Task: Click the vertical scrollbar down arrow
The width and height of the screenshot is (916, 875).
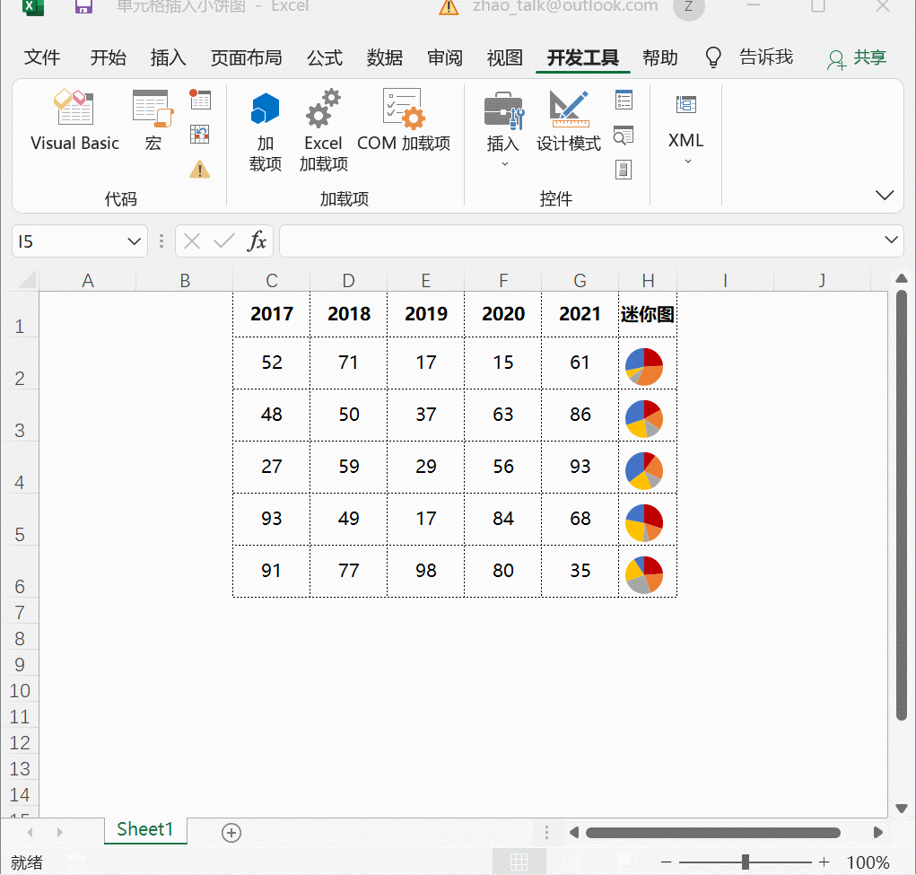Action: (902, 809)
